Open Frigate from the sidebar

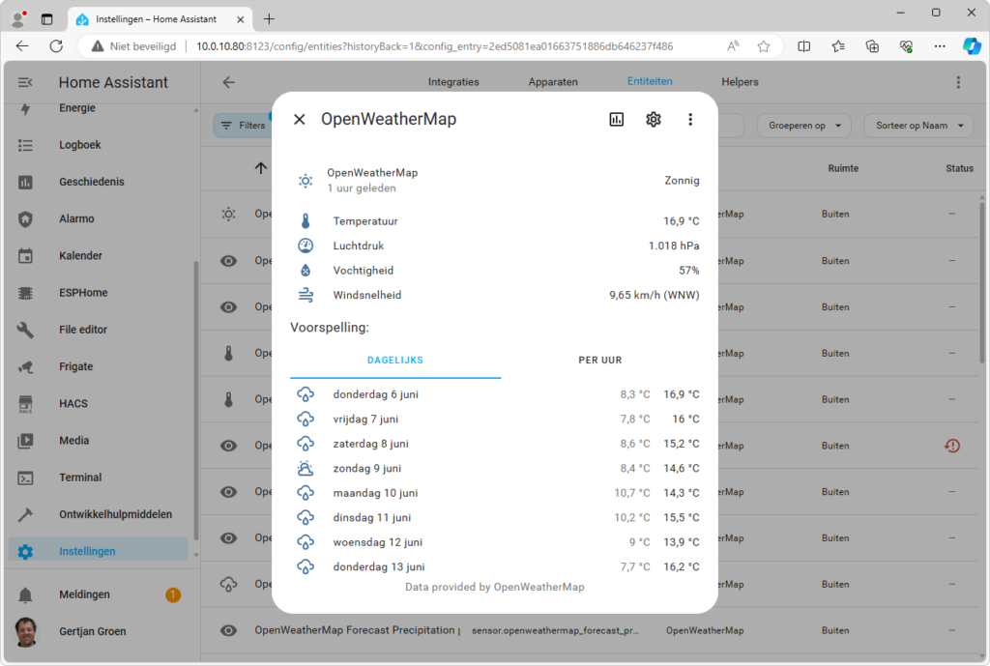[x=76, y=366]
